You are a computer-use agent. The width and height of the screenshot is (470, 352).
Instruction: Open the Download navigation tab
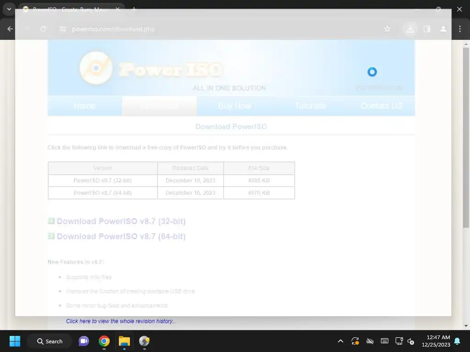click(159, 106)
